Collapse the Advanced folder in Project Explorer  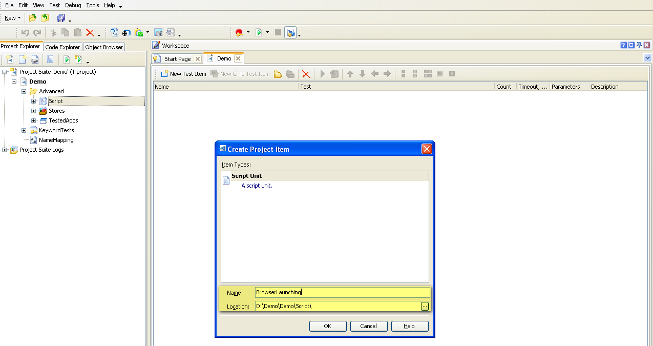(24, 91)
